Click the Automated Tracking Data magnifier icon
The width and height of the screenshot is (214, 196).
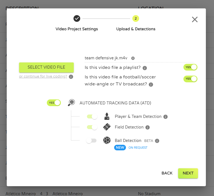(71, 102)
